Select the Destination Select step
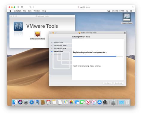142x115 pixels. click(x=61, y=45)
